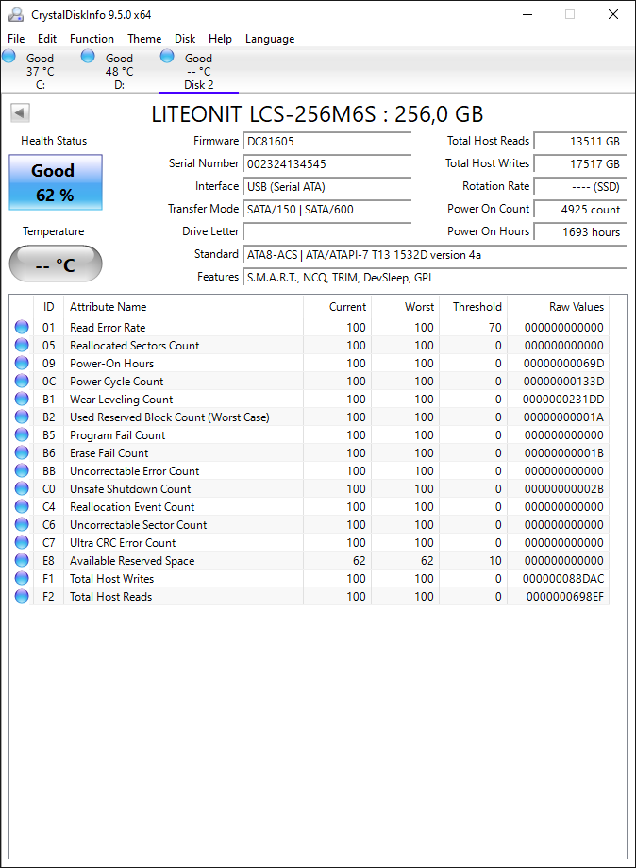Click status orb for Power Cycle Count
Viewport: 636px width, 868px height.
point(22,381)
